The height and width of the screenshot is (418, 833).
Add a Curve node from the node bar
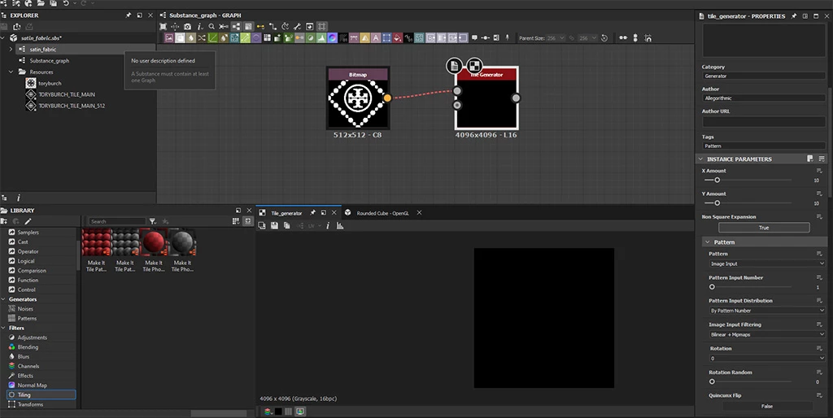coord(212,37)
